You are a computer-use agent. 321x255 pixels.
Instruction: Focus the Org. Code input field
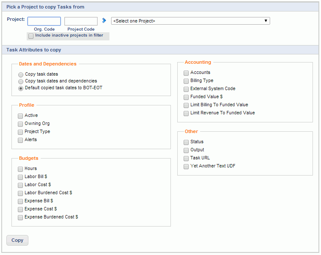44,21
